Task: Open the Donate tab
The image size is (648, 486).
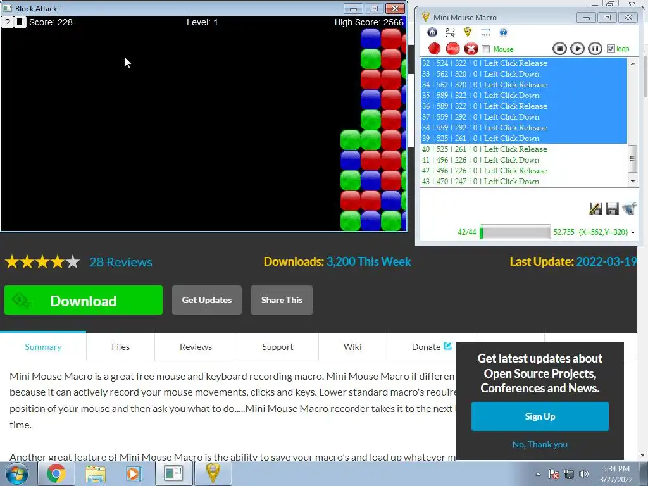Action: [x=432, y=347]
